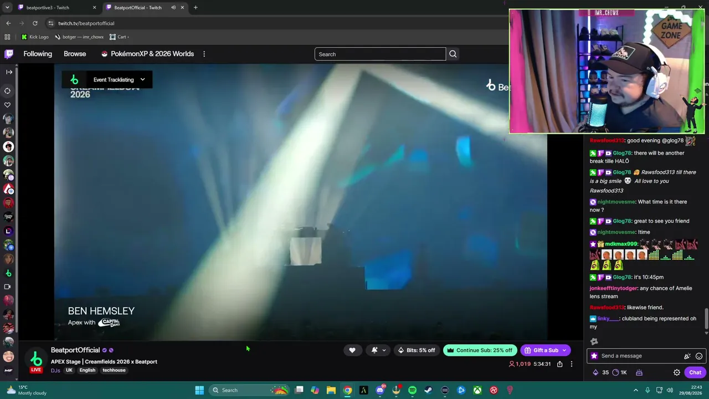The image size is (709, 399).
Task: Focus the Twitch search field
Action: (x=380, y=54)
